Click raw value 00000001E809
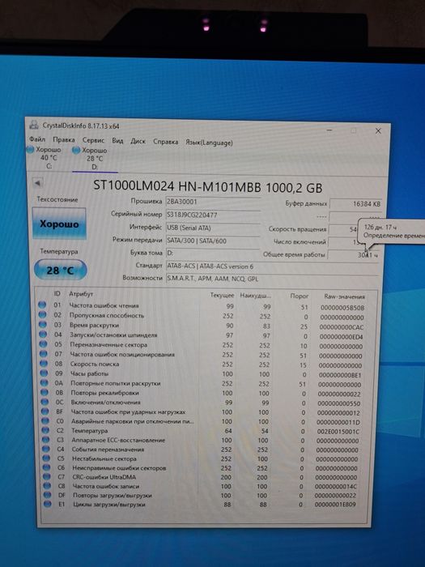425x567 pixels. point(335,504)
